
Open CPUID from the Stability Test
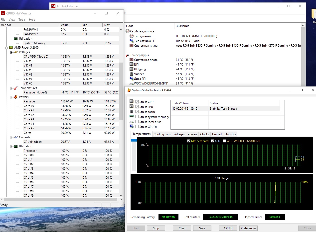pyautogui.click(x=228, y=228)
